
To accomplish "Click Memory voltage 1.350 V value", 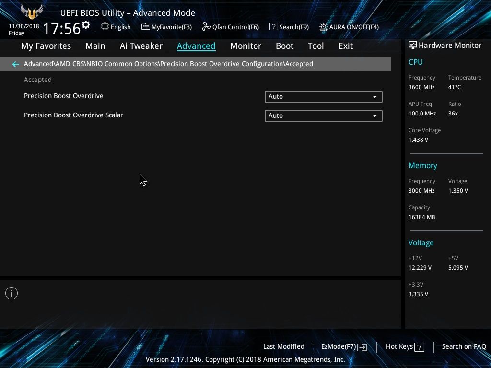I will pos(458,191).
